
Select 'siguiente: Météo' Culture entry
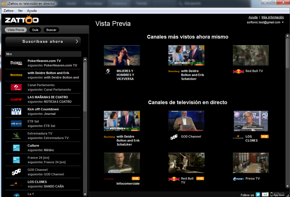[x=41, y=150]
